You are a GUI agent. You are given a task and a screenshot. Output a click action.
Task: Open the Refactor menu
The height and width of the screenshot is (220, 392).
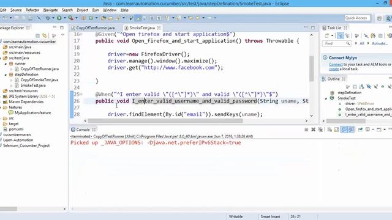point(32,10)
